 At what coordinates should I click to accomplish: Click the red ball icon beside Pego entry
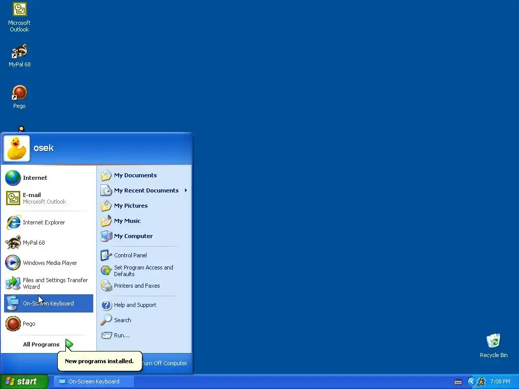pyautogui.click(x=13, y=324)
